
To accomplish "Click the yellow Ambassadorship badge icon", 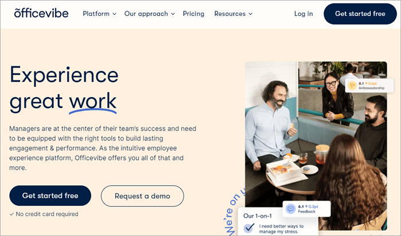I will click(x=352, y=86).
